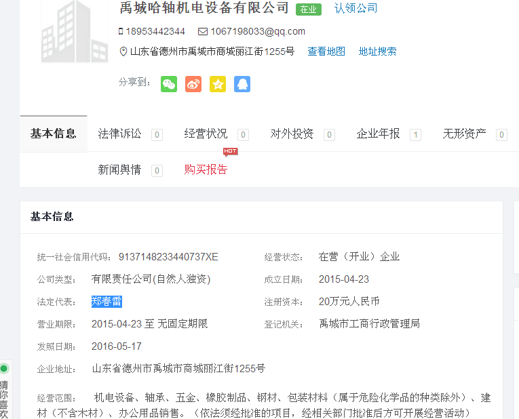
Task: Switch to the 经营状况 tab
Action: tap(206, 134)
